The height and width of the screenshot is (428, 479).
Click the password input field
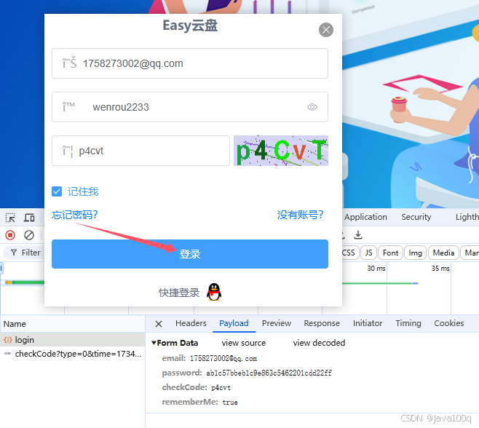[x=190, y=107]
